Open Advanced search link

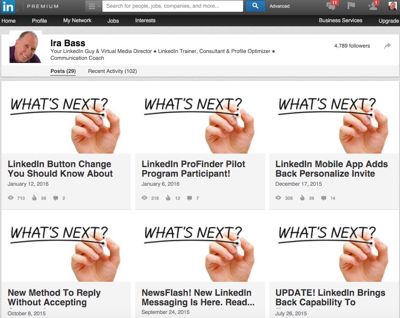pos(279,6)
